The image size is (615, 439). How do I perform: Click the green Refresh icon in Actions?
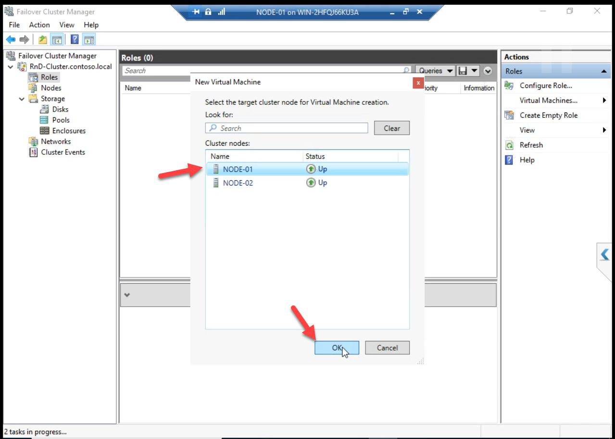tap(509, 145)
